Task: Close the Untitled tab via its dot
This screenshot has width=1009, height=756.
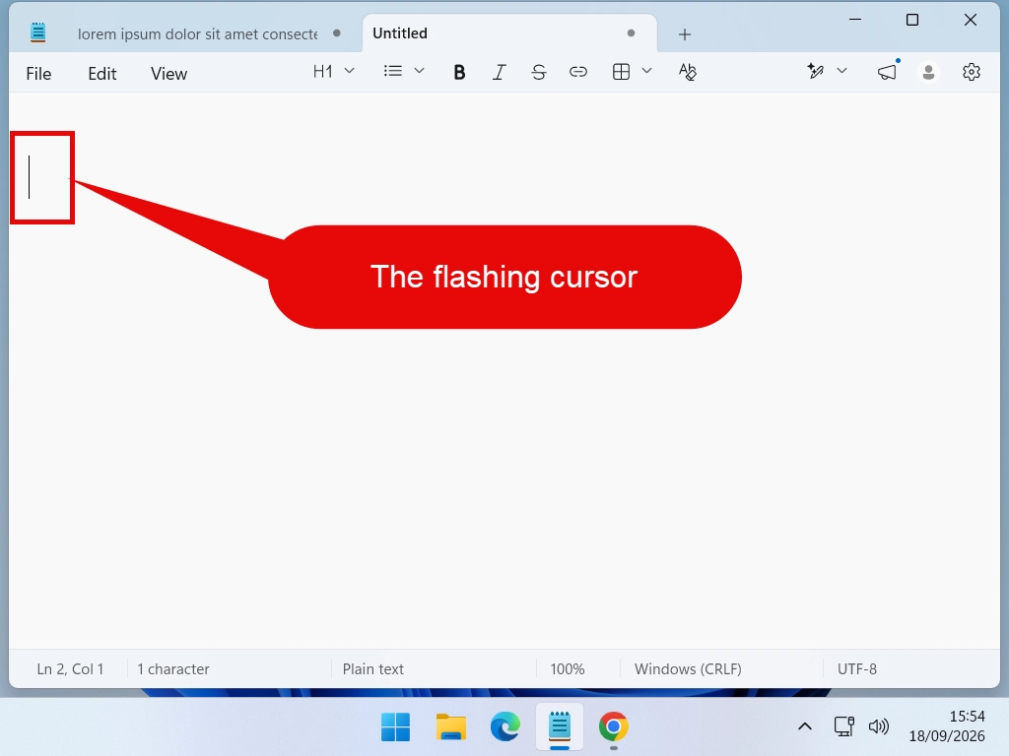Action: click(x=631, y=33)
